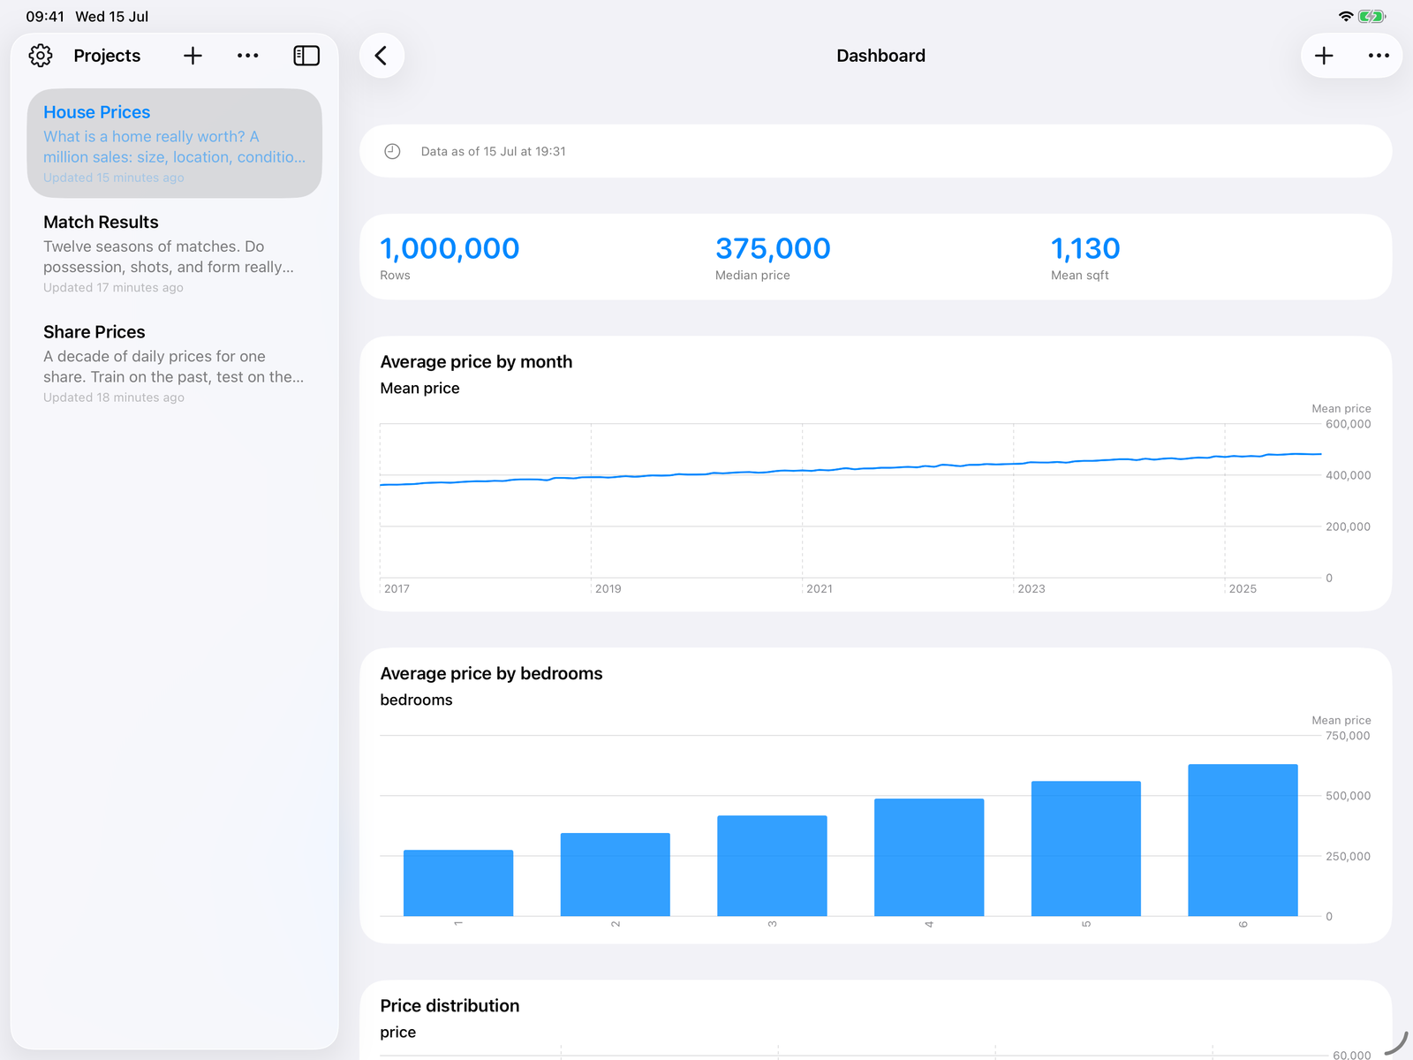Image resolution: width=1413 pixels, height=1060 pixels.
Task: Click the 600,000 y-axis label
Action: click(x=1348, y=424)
